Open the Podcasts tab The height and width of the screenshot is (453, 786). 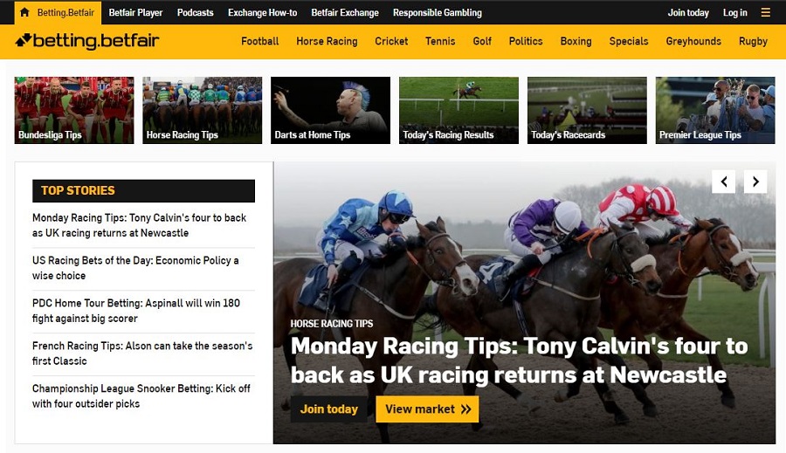click(195, 12)
